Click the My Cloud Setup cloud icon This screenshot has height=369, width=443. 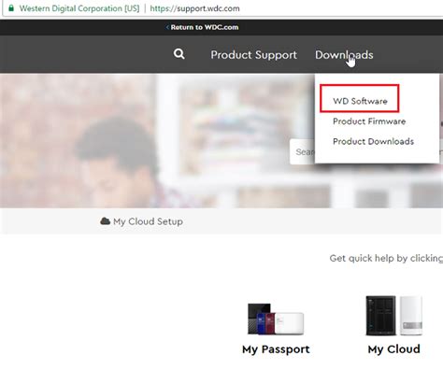(106, 221)
